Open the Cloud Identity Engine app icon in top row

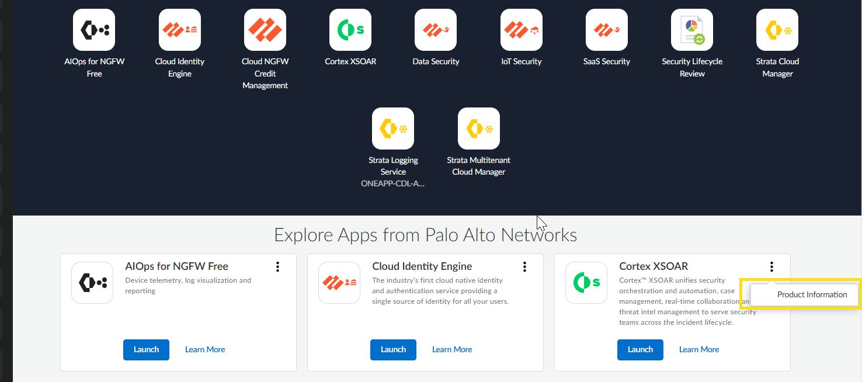click(x=180, y=30)
